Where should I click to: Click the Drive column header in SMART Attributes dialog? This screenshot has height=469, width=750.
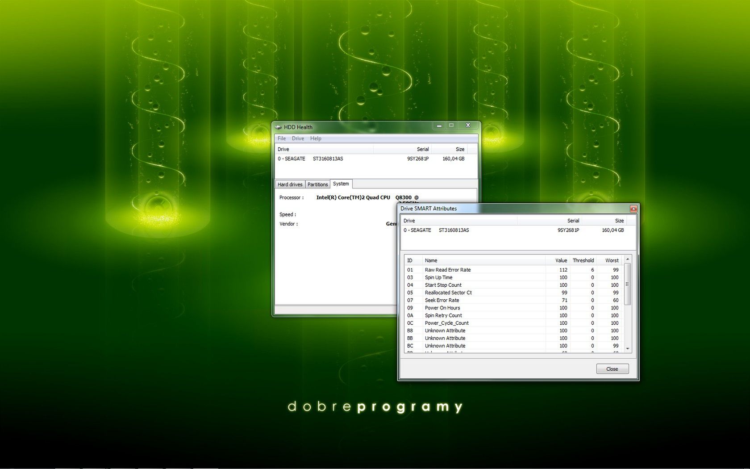(459, 221)
